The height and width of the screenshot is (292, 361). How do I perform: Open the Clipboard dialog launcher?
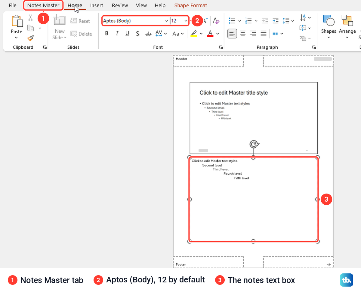45,47
